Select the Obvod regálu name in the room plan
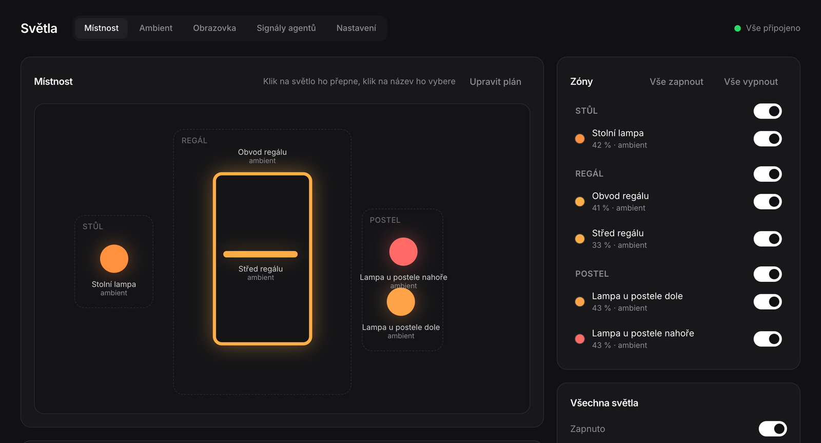The height and width of the screenshot is (443, 821). pos(262,152)
